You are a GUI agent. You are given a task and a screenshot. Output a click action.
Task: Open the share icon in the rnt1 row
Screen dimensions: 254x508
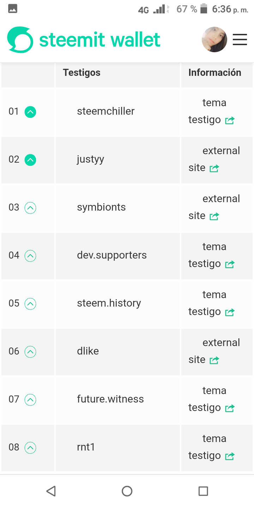(x=230, y=456)
